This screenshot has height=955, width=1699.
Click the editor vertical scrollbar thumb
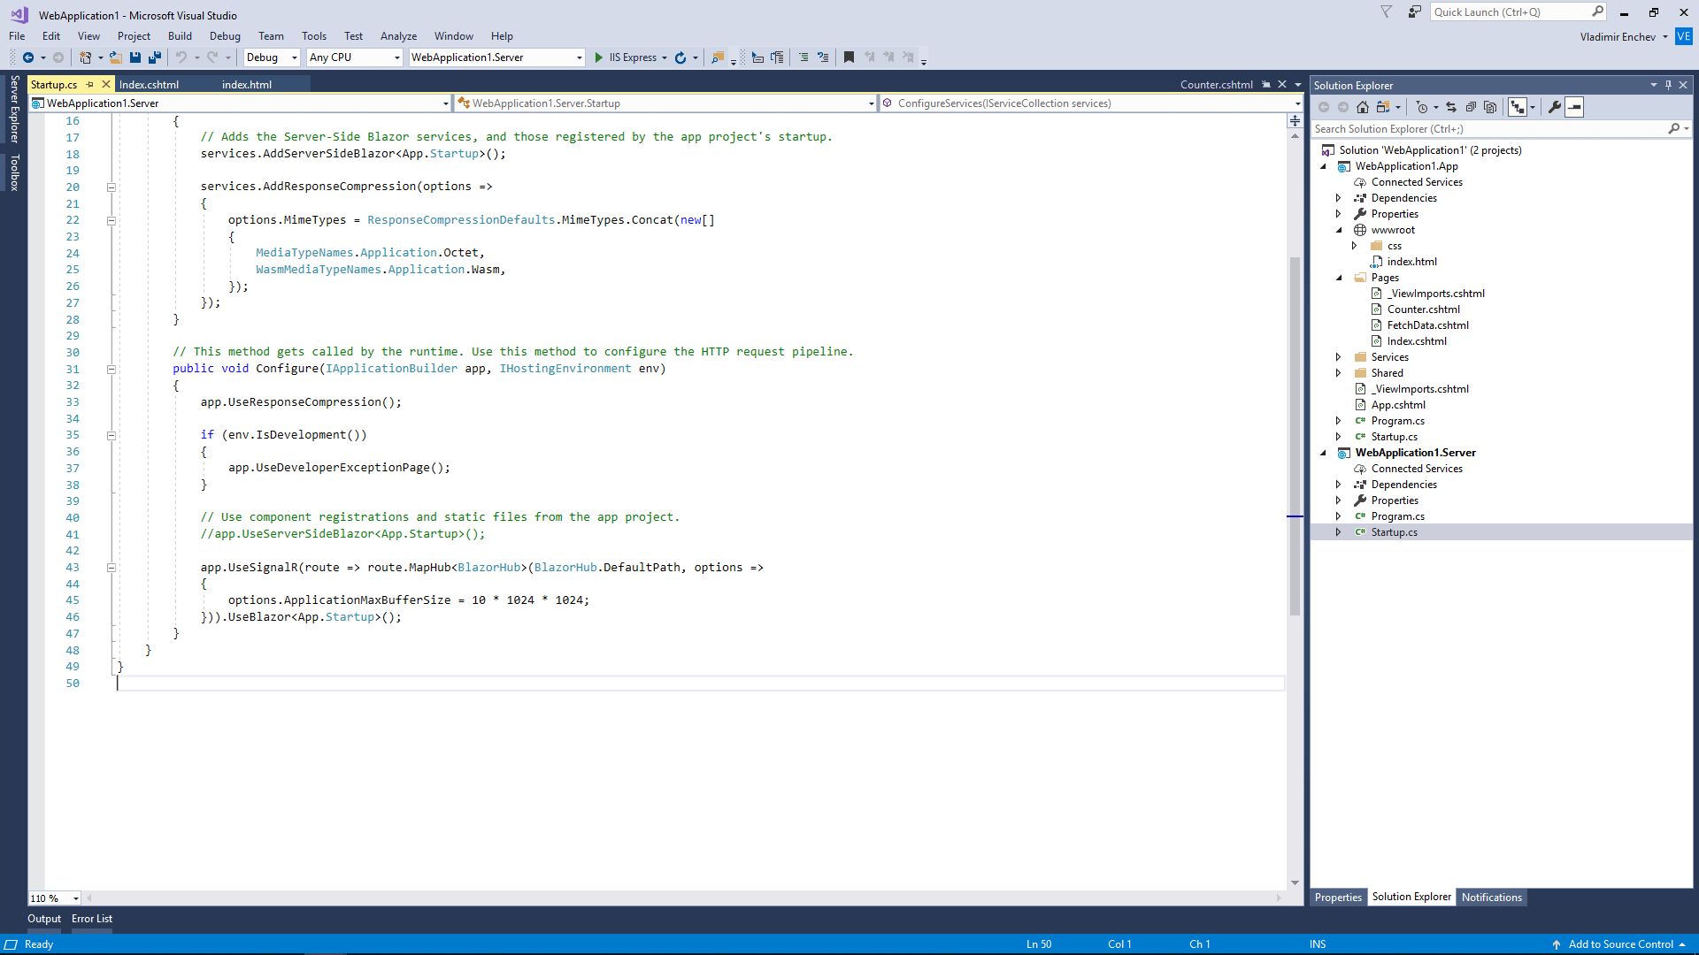(x=1295, y=436)
